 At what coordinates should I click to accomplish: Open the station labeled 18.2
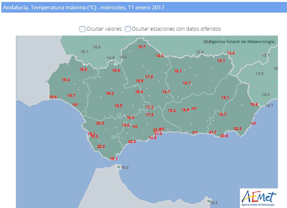(172, 111)
